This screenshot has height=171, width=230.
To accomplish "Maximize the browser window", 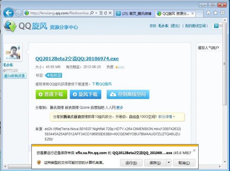I will [212, 5].
